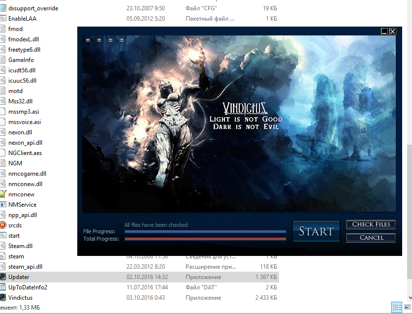Image resolution: width=412 pixels, height=314 pixels.
Task: Click the 2 433 КБ size cell
Action: (266, 297)
